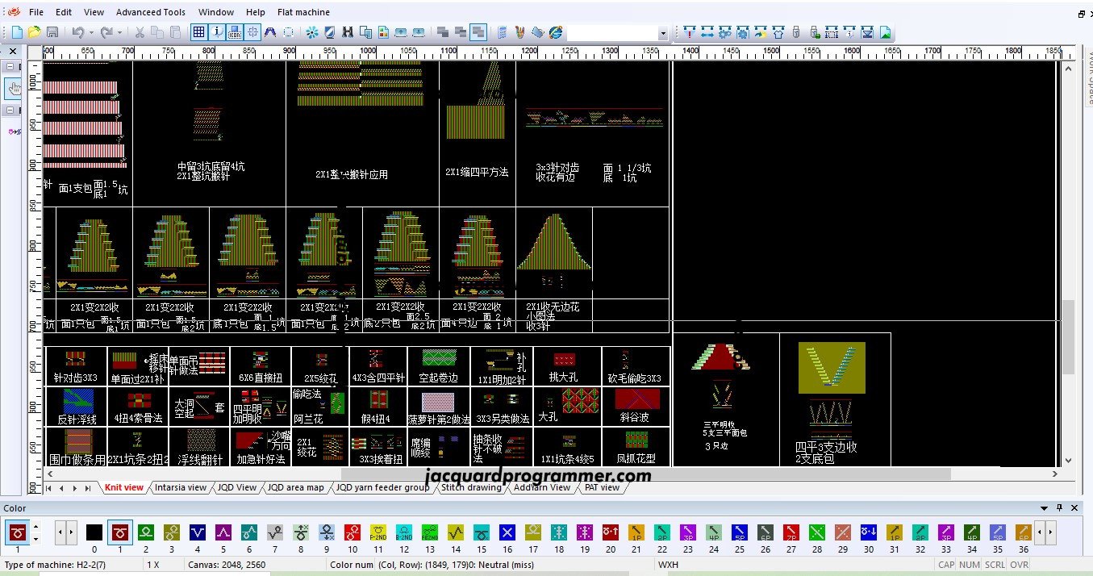Screen dimensions: 1093x576
Task: Expand the undo history dropdown arrow
Action: (91, 32)
